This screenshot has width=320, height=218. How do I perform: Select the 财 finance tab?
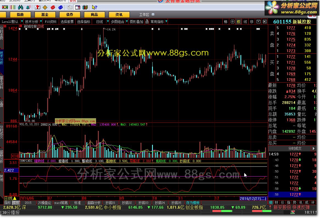277,202
